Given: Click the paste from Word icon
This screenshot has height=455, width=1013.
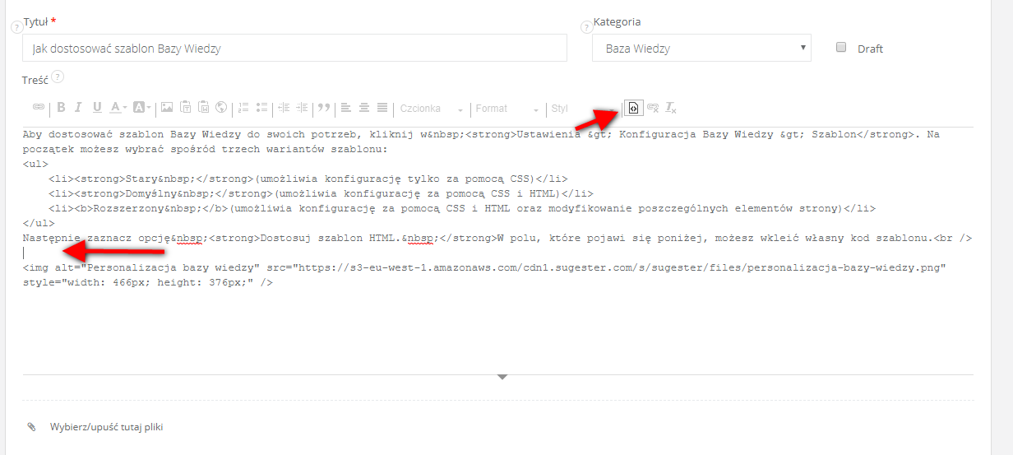Looking at the screenshot, I should click(203, 108).
